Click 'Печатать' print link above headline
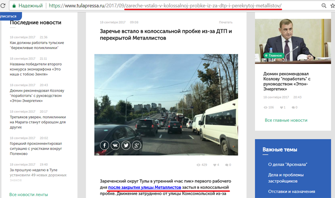335x198 pixels. (x=226, y=22)
